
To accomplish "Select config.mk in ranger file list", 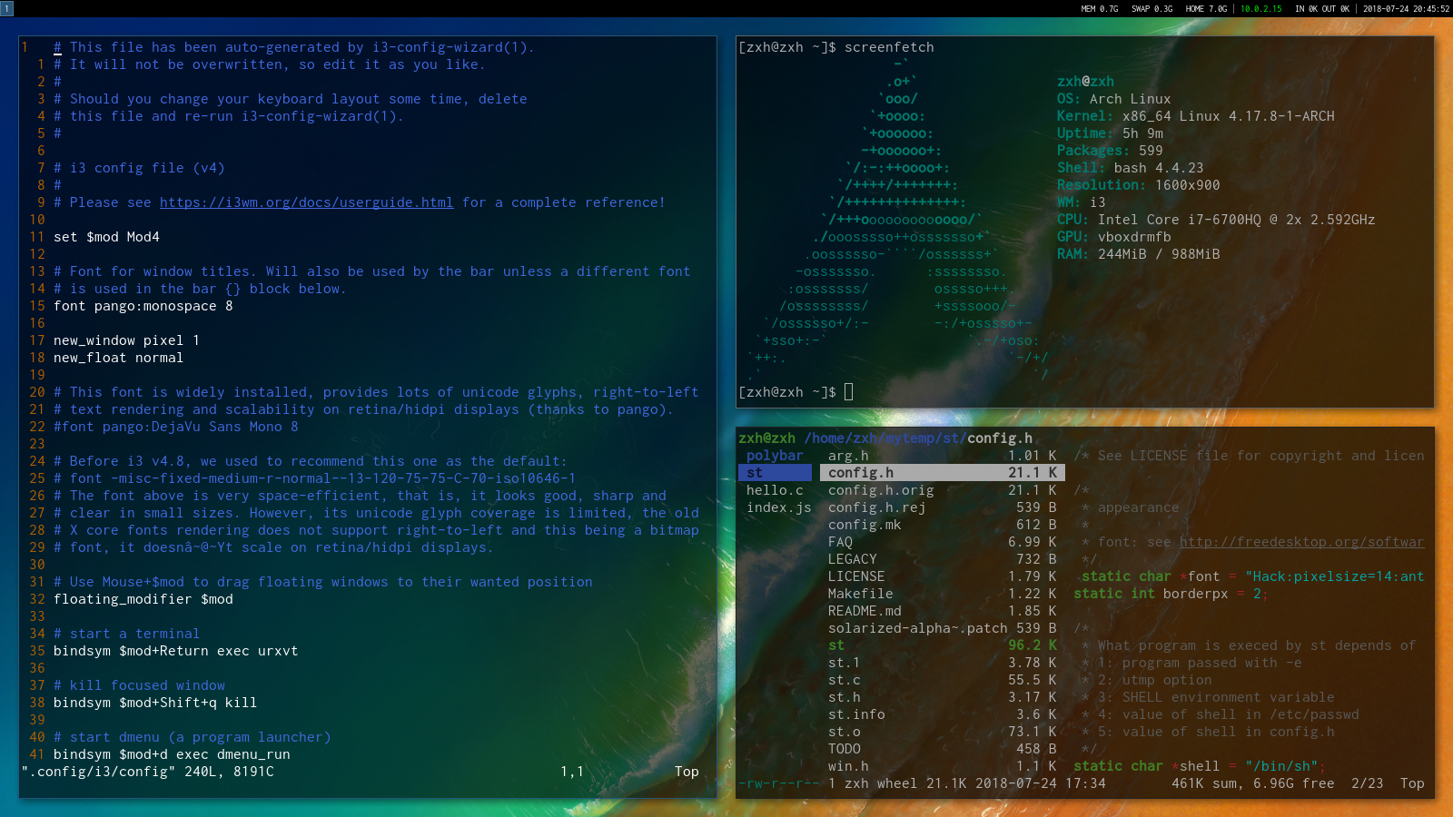I will [x=943, y=525].
